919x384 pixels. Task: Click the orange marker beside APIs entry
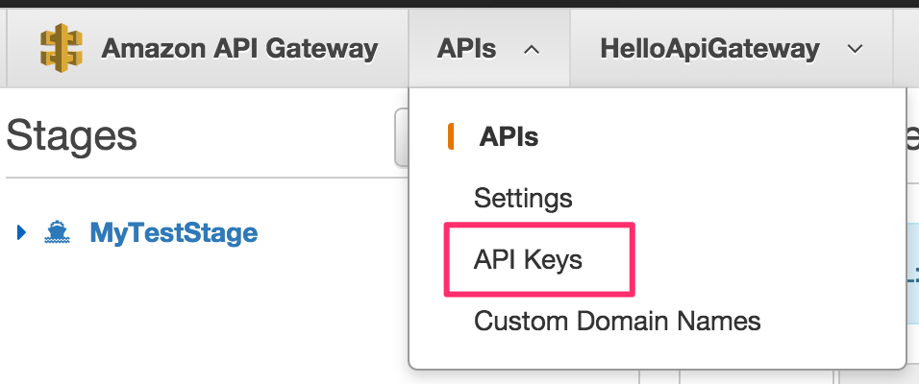(x=451, y=137)
